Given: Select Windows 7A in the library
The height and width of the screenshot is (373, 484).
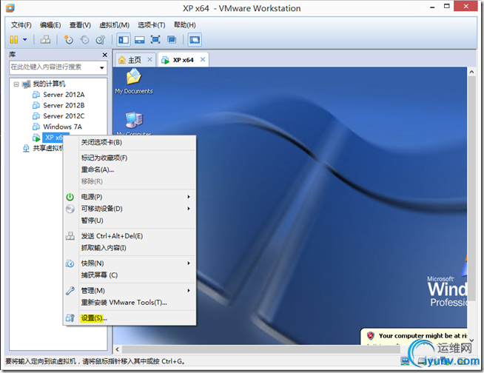Looking at the screenshot, I should click(63, 127).
